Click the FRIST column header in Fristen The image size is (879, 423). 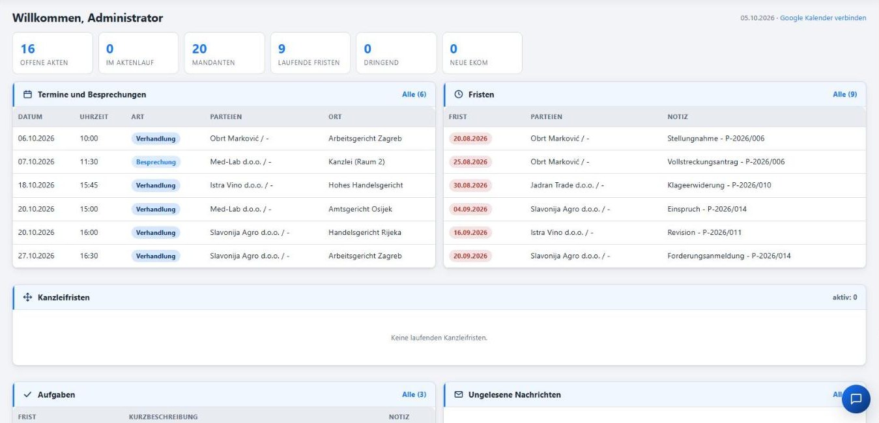point(458,117)
